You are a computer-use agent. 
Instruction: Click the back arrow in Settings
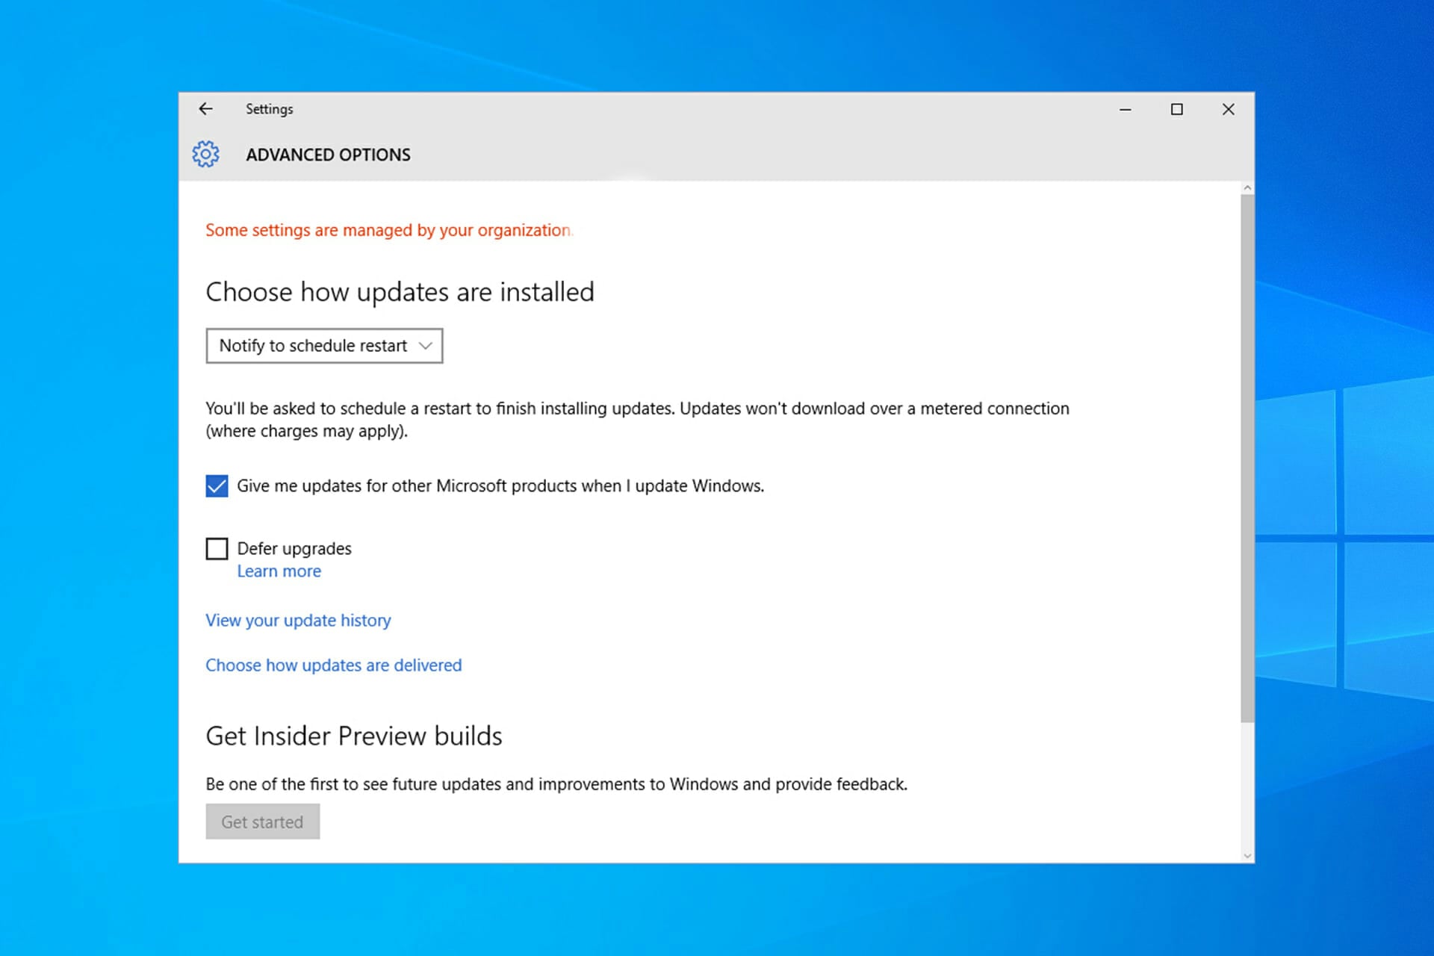pyautogui.click(x=205, y=109)
